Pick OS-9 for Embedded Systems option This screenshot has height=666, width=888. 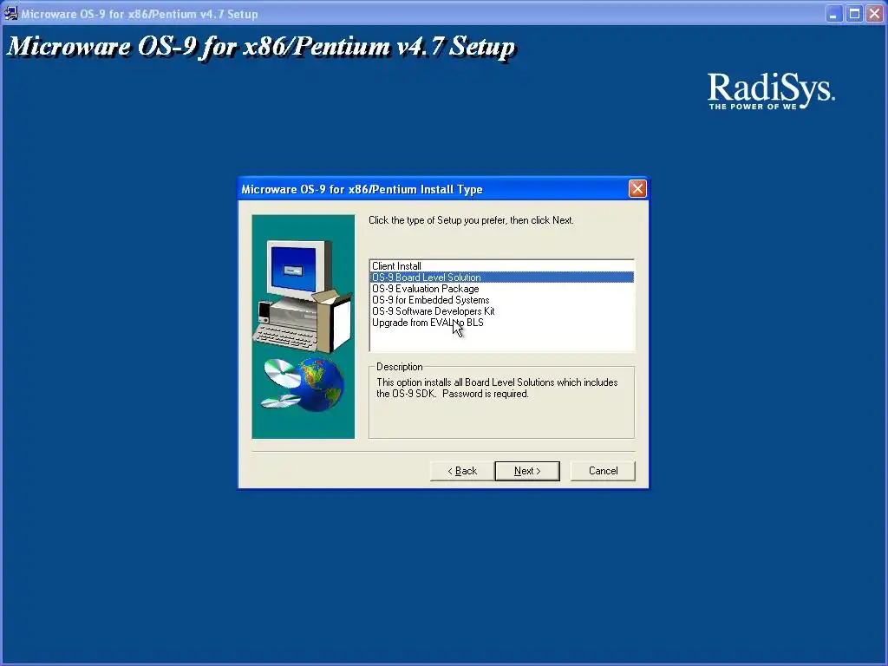pyautogui.click(x=501, y=300)
